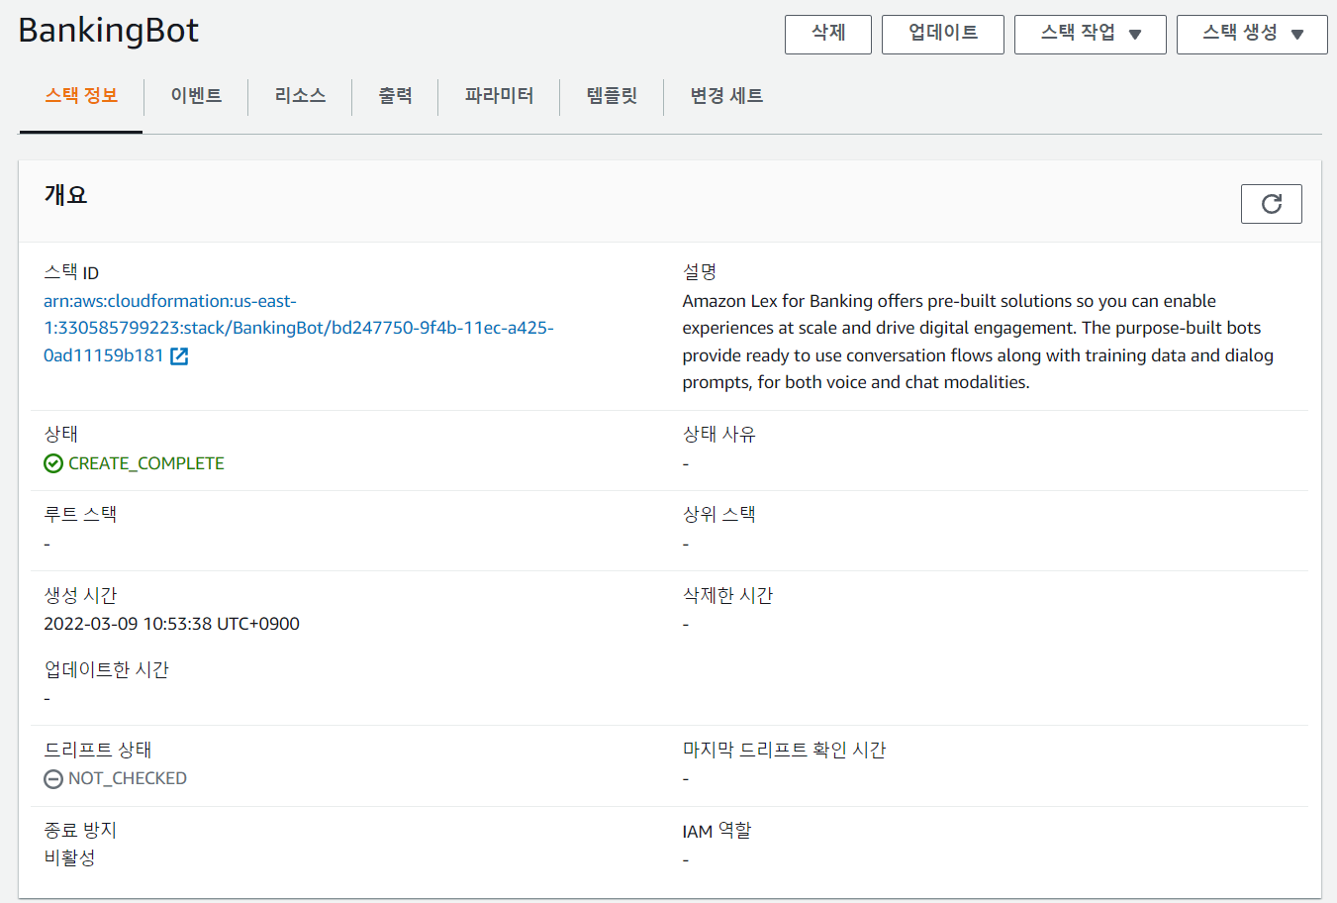Click the 스택 ID label
The width and height of the screenshot is (1337, 903).
71,272
